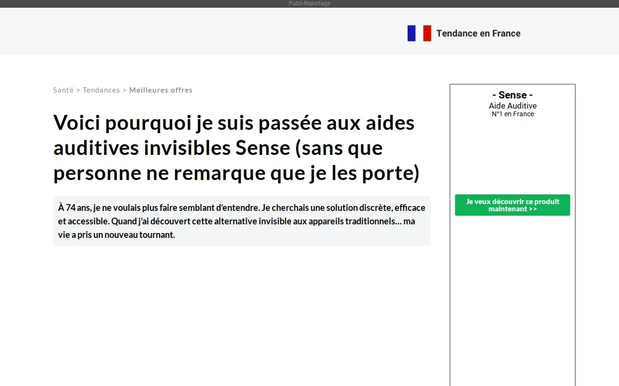Open the Tendances breadcrumb link
Viewport: 619px width, 386px height.
[101, 90]
